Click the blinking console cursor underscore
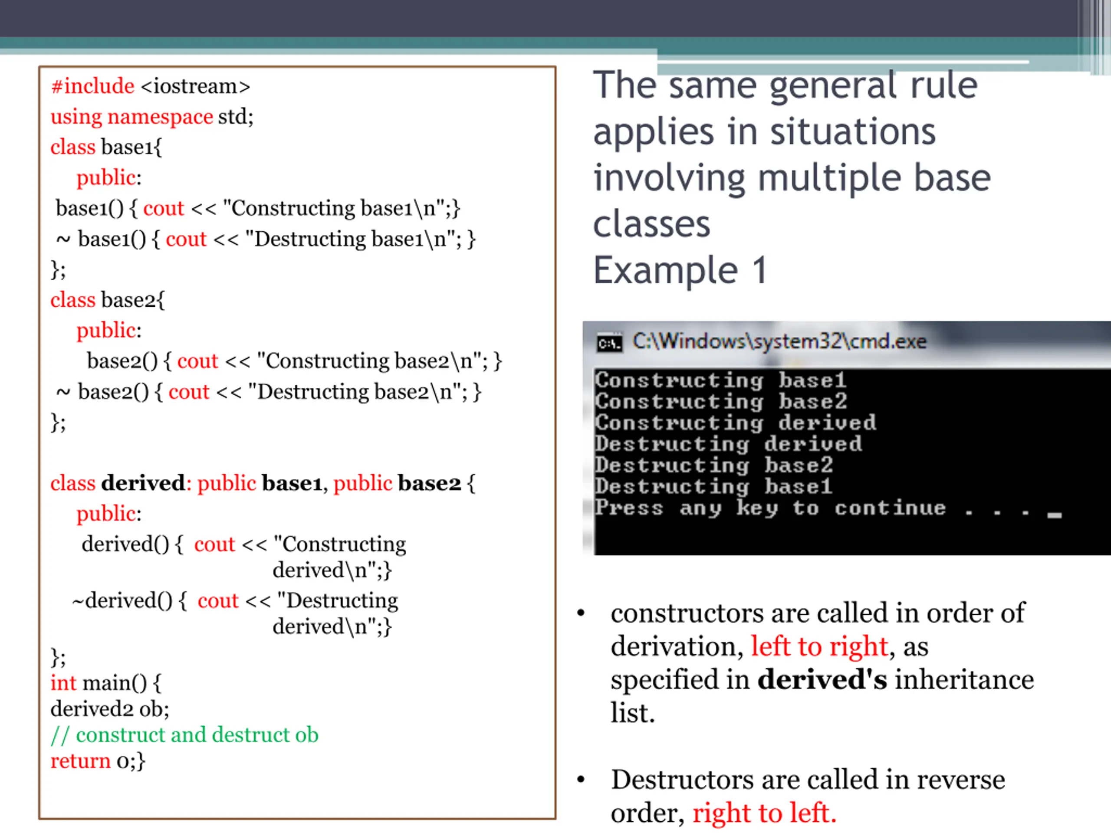The width and height of the screenshot is (1111, 833). 1054,515
